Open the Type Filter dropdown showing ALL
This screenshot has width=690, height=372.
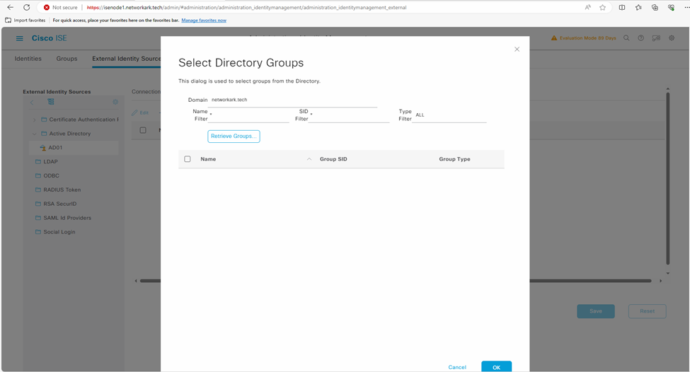coord(449,115)
